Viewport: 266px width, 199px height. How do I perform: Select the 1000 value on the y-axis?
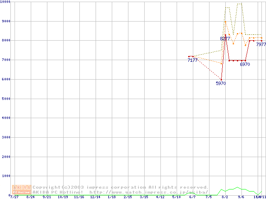(x=5, y=176)
